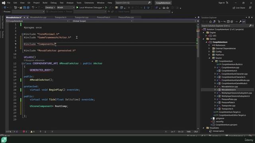Screen dimensions: 255x143
Task: Pin the MovableActor.h tab
Action: pyautogui.click(x=24, y=17)
